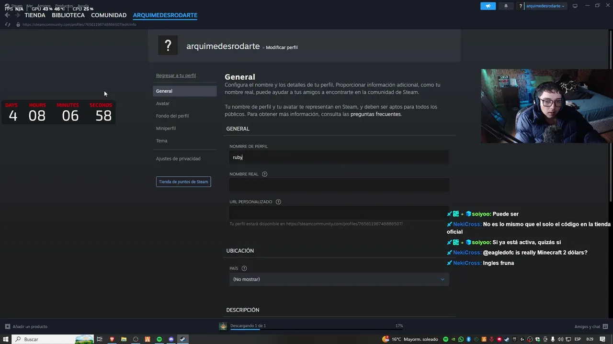
Task: Click the microphone tray icon
Action: click(x=552, y=339)
